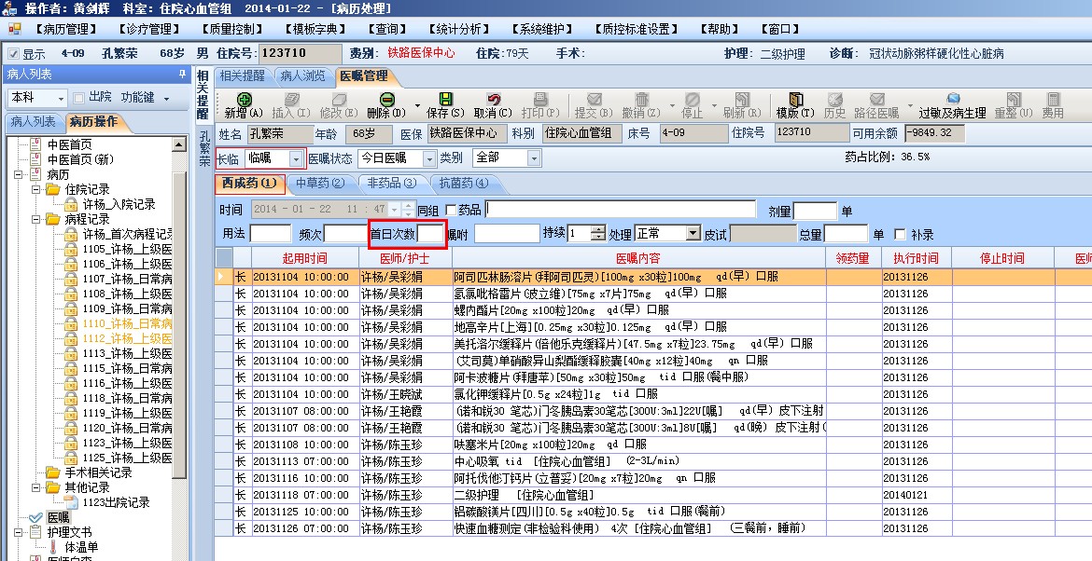Screen dimensions: 1092x561
Task: Open the 类别 全部 dropdown
Action: pos(534,158)
